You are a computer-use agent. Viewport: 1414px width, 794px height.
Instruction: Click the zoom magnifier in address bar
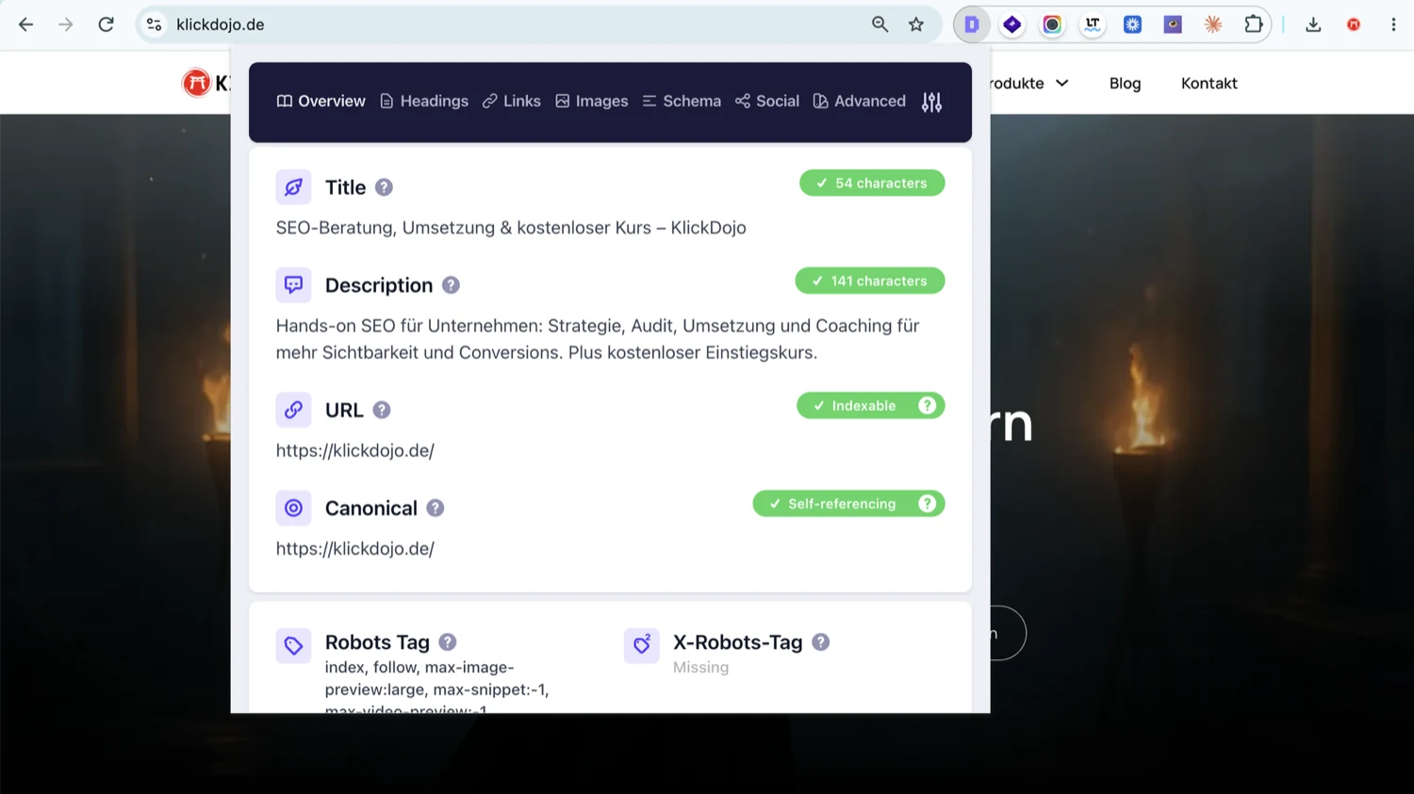(x=880, y=24)
